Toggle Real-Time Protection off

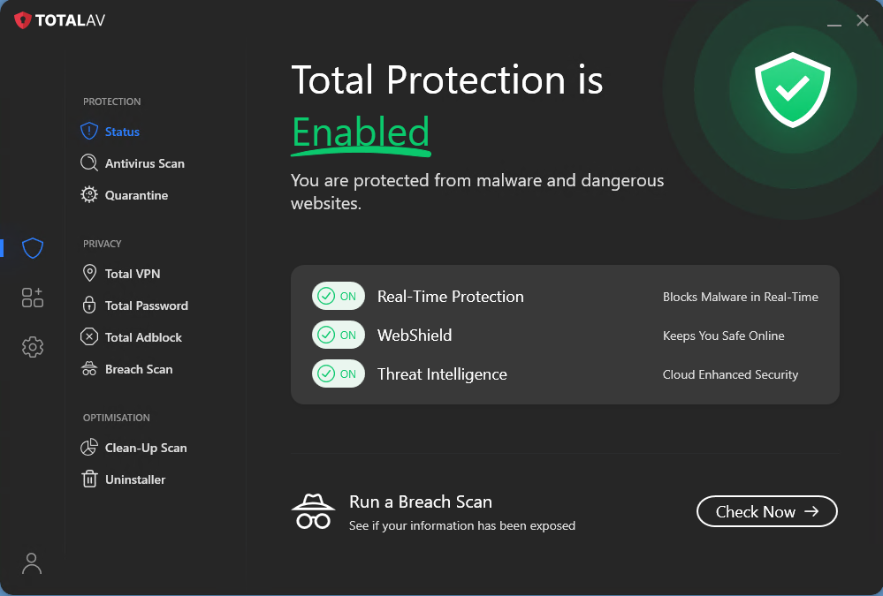(338, 297)
